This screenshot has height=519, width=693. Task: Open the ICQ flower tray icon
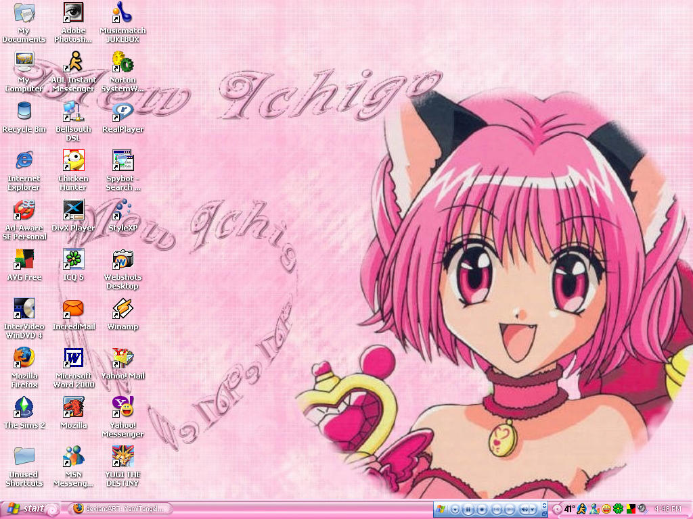pyautogui.click(x=619, y=509)
